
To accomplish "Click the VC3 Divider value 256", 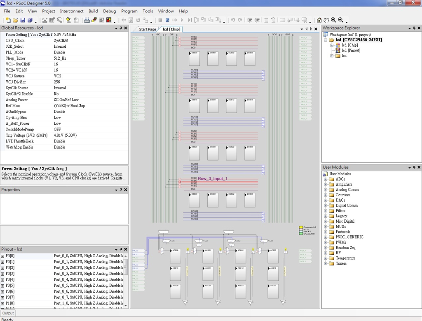I will tap(57, 82).
